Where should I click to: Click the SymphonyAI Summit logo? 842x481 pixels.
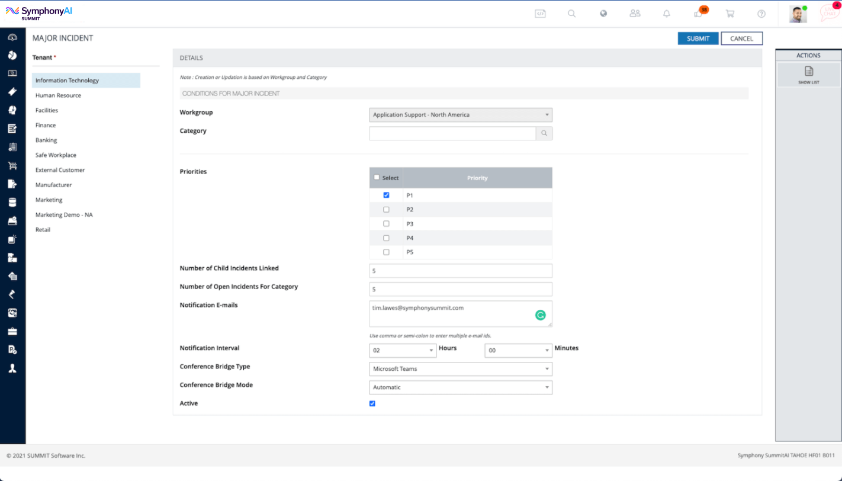coord(39,13)
